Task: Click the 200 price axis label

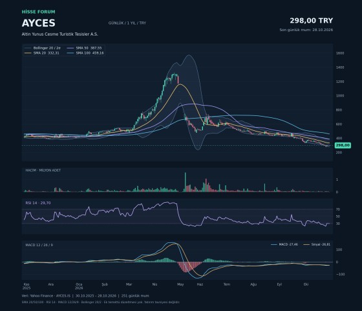Action: pyautogui.click(x=339, y=153)
